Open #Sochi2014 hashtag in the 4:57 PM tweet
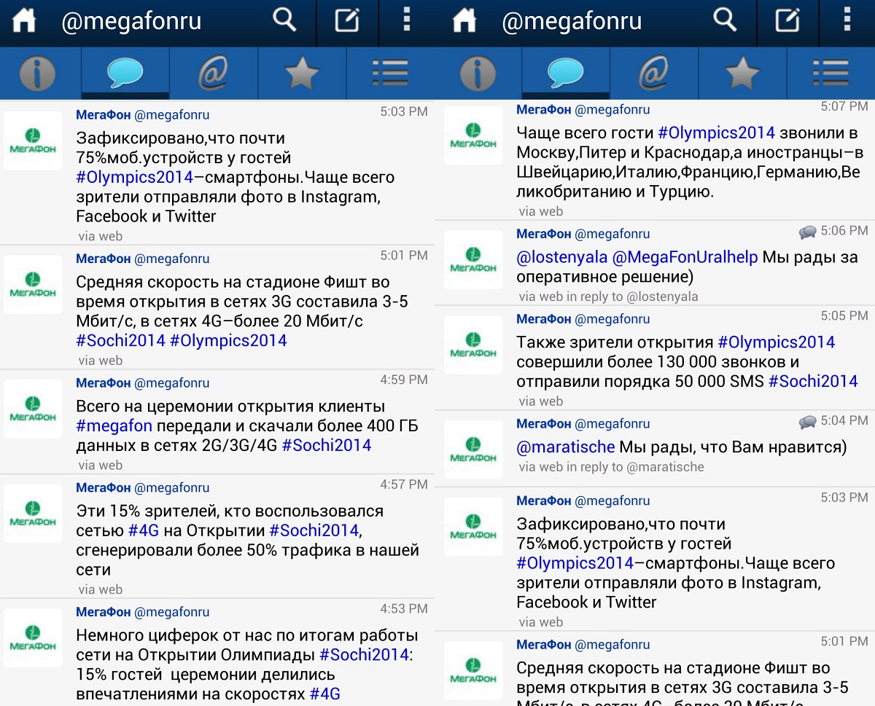 coord(315,530)
